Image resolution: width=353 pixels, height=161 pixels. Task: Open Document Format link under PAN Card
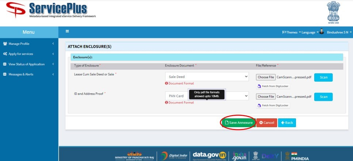click(181, 103)
